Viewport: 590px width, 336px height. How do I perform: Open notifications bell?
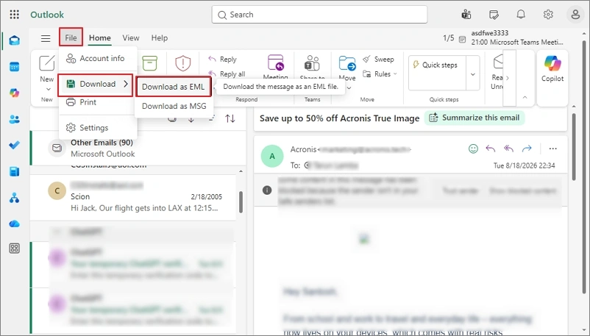(521, 14)
